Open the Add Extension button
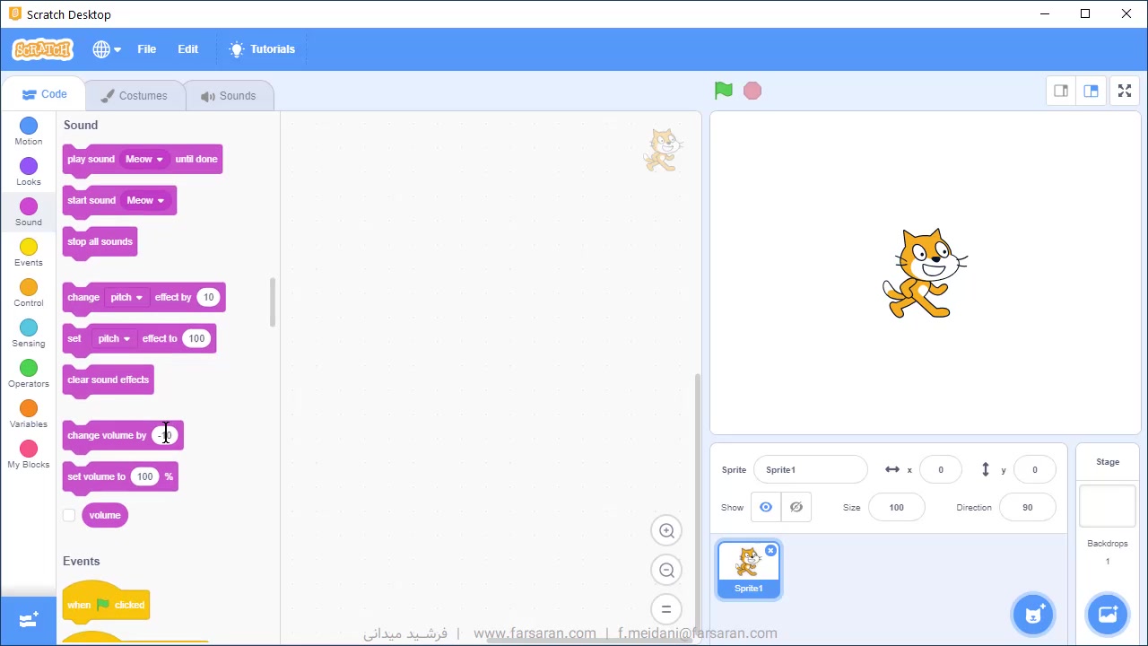This screenshot has height=646, width=1148. tap(28, 620)
